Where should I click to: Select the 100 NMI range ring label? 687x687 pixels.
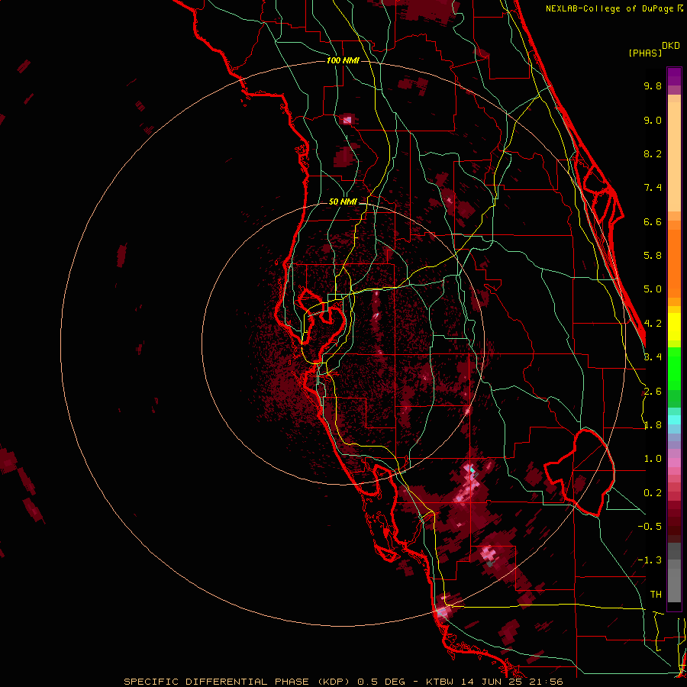[x=343, y=60]
